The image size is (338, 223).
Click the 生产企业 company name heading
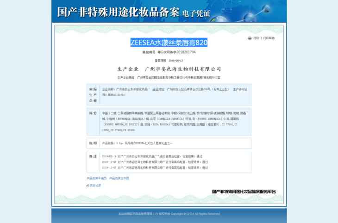point(169,69)
